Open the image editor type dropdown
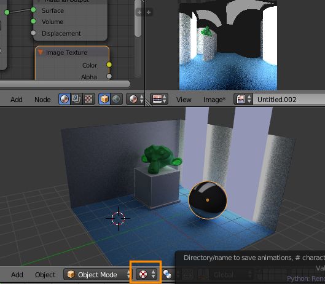This screenshot has height=284, width=325. 159,99
